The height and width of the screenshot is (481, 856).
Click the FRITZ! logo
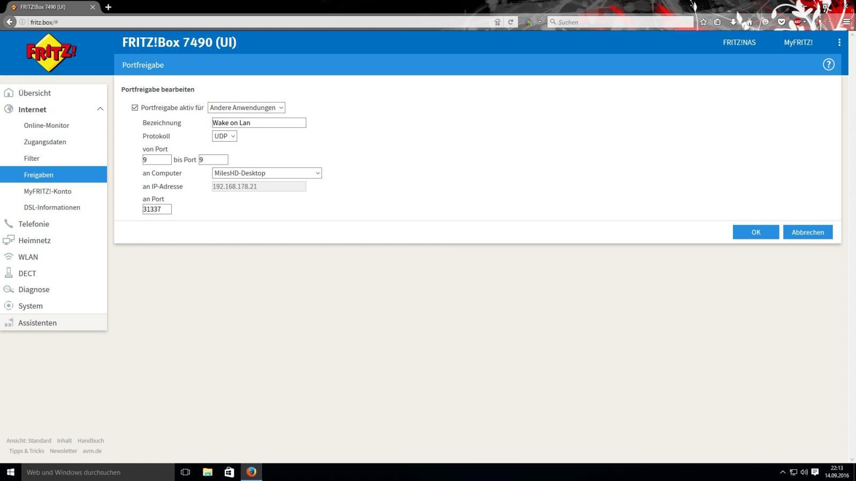click(51, 52)
